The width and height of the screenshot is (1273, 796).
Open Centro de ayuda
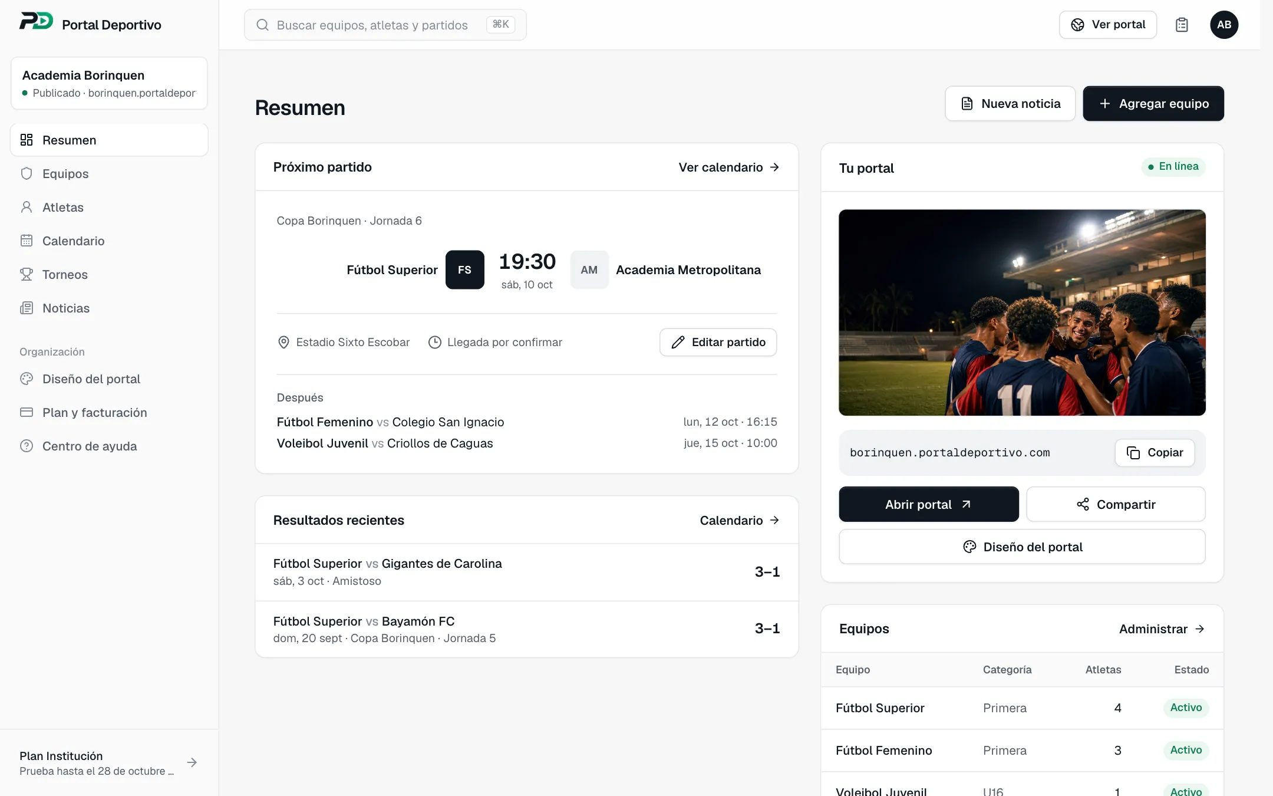(x=109, y=446)
